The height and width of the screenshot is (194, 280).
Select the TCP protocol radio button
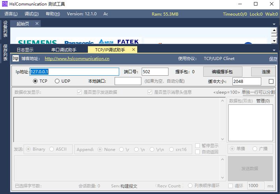pos(35,81)
